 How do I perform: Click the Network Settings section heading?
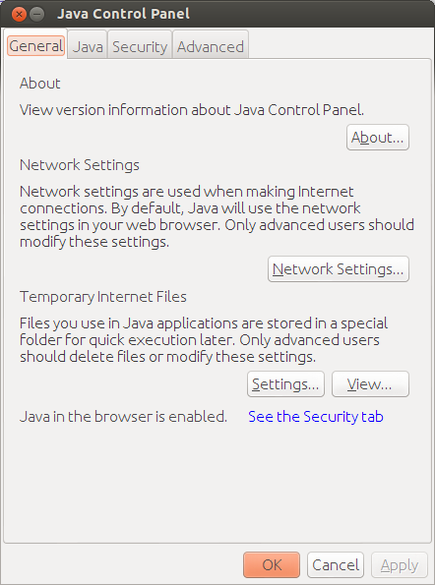click(x=80, y=165)
